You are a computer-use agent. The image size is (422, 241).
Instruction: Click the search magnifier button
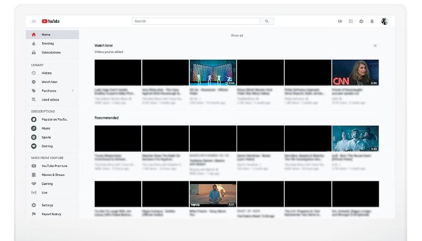[x=266, y=21]
